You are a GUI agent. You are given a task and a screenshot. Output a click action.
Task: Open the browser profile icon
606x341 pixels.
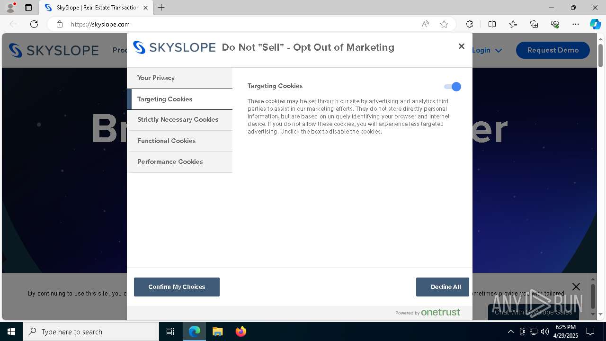coord(10,8)
